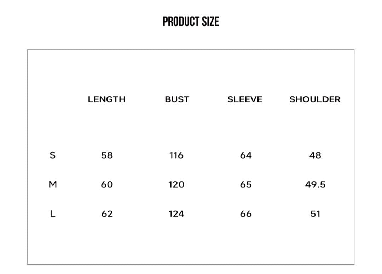Select the sleeve value 65
Image resolution: width=382 pixels, height=274 pixels.
[x=245, y=184]
